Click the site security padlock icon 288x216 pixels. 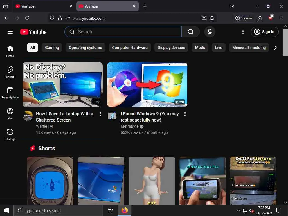(x=60, y=18)
